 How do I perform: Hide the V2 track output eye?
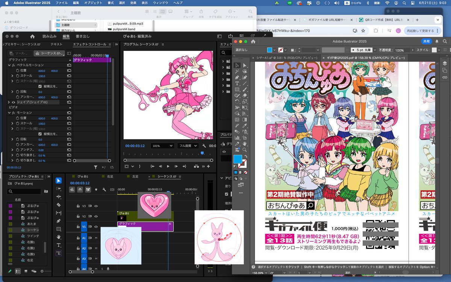96,216
